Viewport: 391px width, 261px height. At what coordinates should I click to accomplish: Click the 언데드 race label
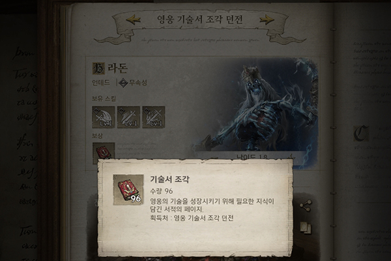(101, 82)
